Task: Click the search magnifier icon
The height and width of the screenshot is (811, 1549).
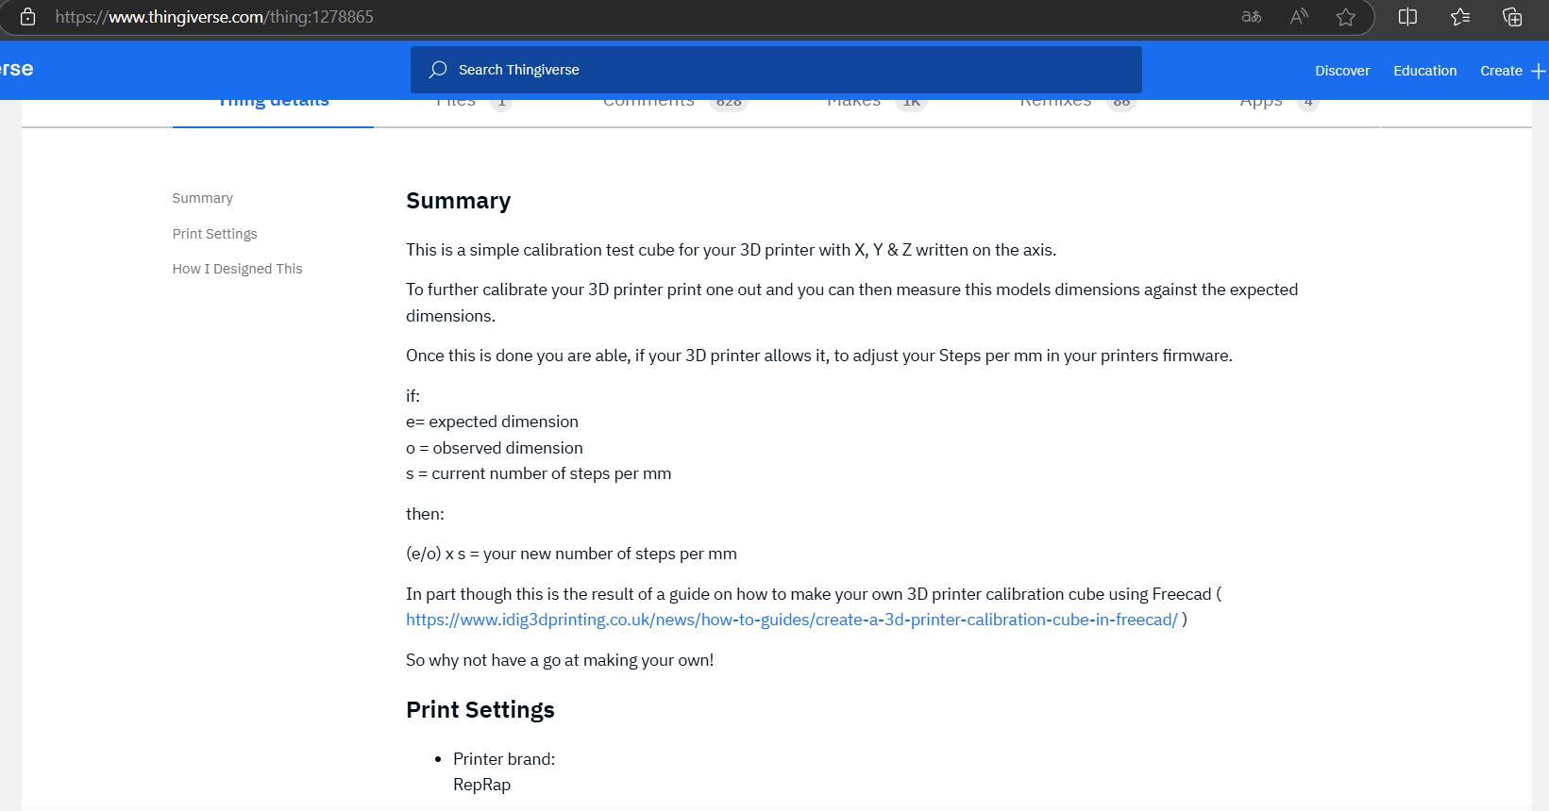Action: (438, 70)
